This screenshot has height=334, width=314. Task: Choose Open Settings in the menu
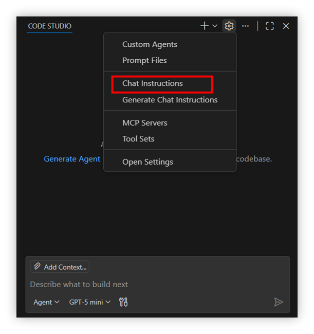[x=147, y=162]
